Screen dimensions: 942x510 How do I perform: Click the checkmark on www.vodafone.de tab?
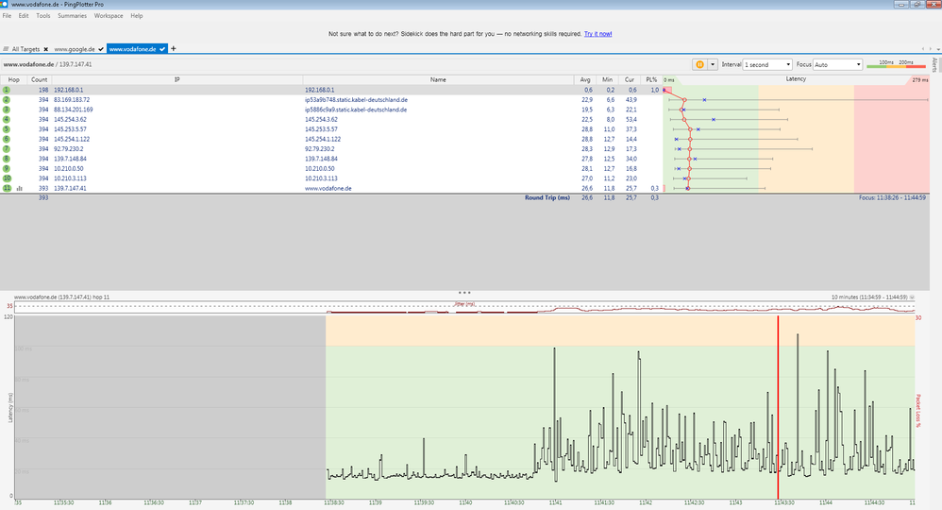(x=162, y=49)
